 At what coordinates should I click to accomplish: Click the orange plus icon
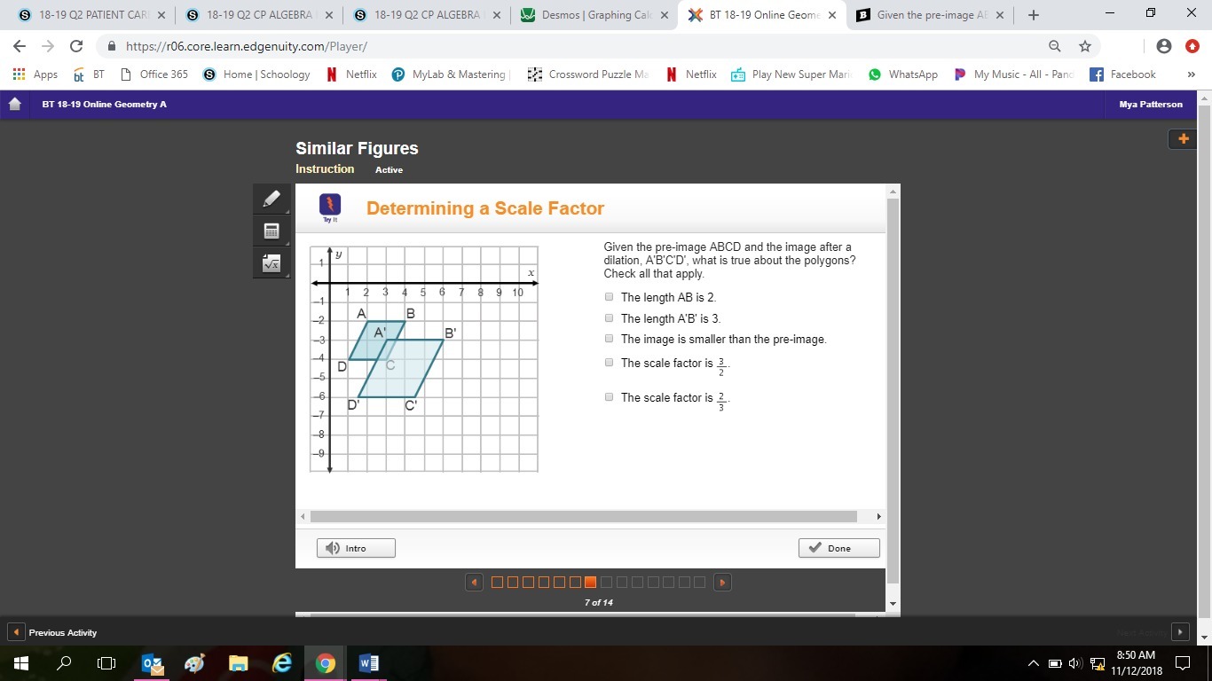tap(1183, 138)
